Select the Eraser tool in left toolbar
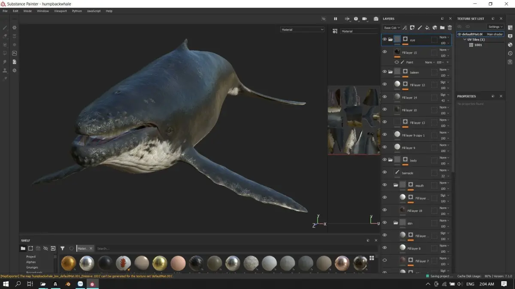 [5, 36]
